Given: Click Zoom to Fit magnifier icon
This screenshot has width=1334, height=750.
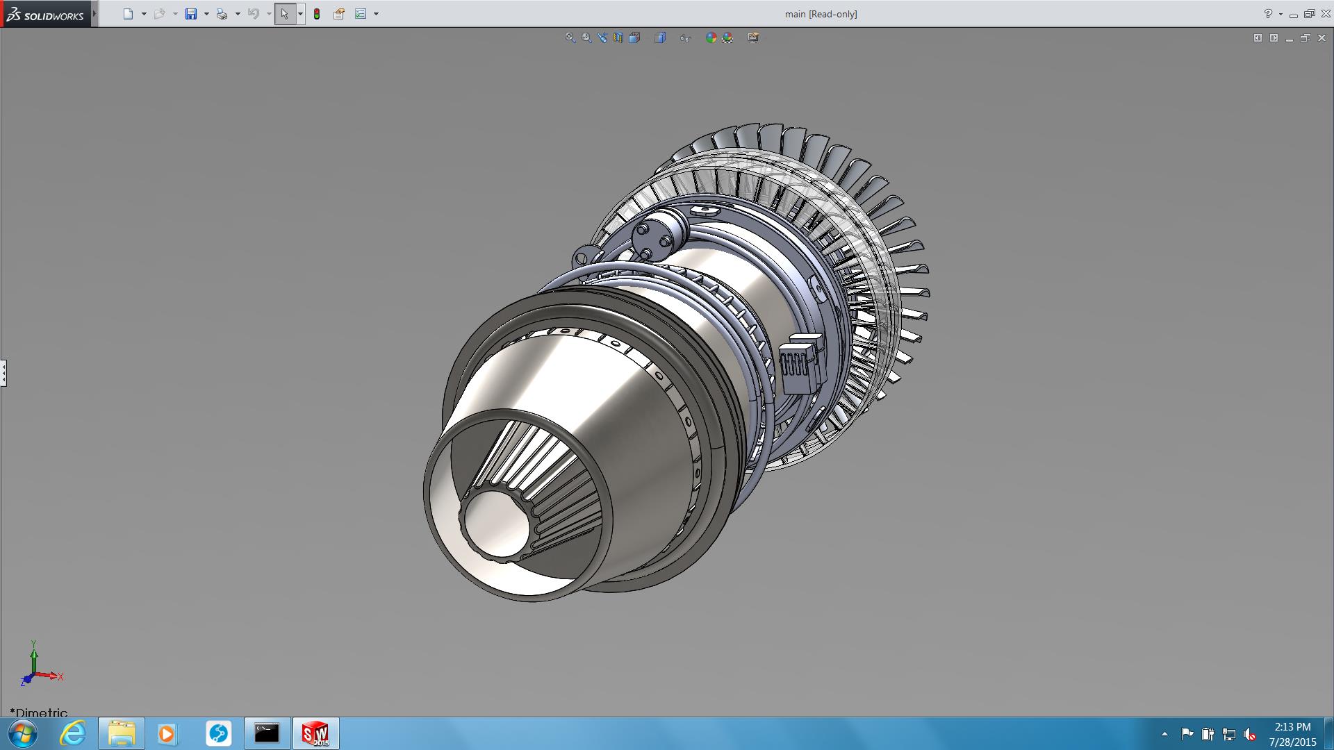Looking at the screenshot, I should 570,37.
